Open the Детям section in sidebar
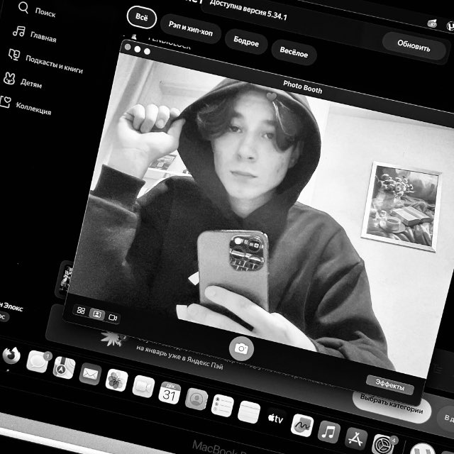 point(31,83)
